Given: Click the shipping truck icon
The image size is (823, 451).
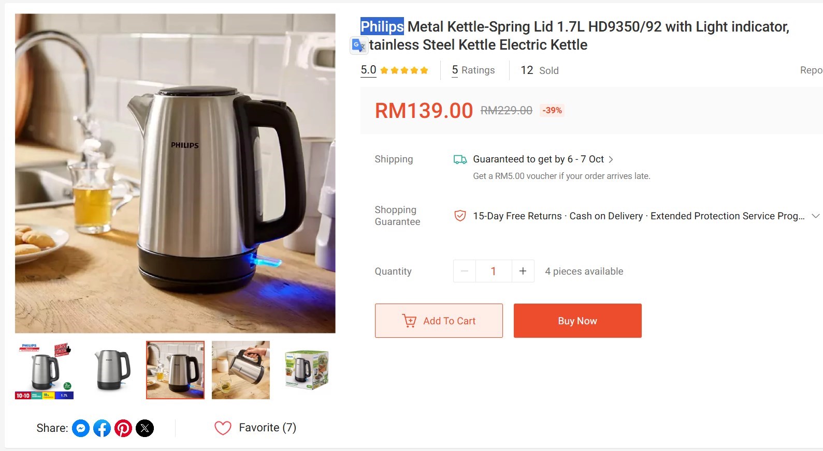Looking at the screenshot, I should 460,159.
